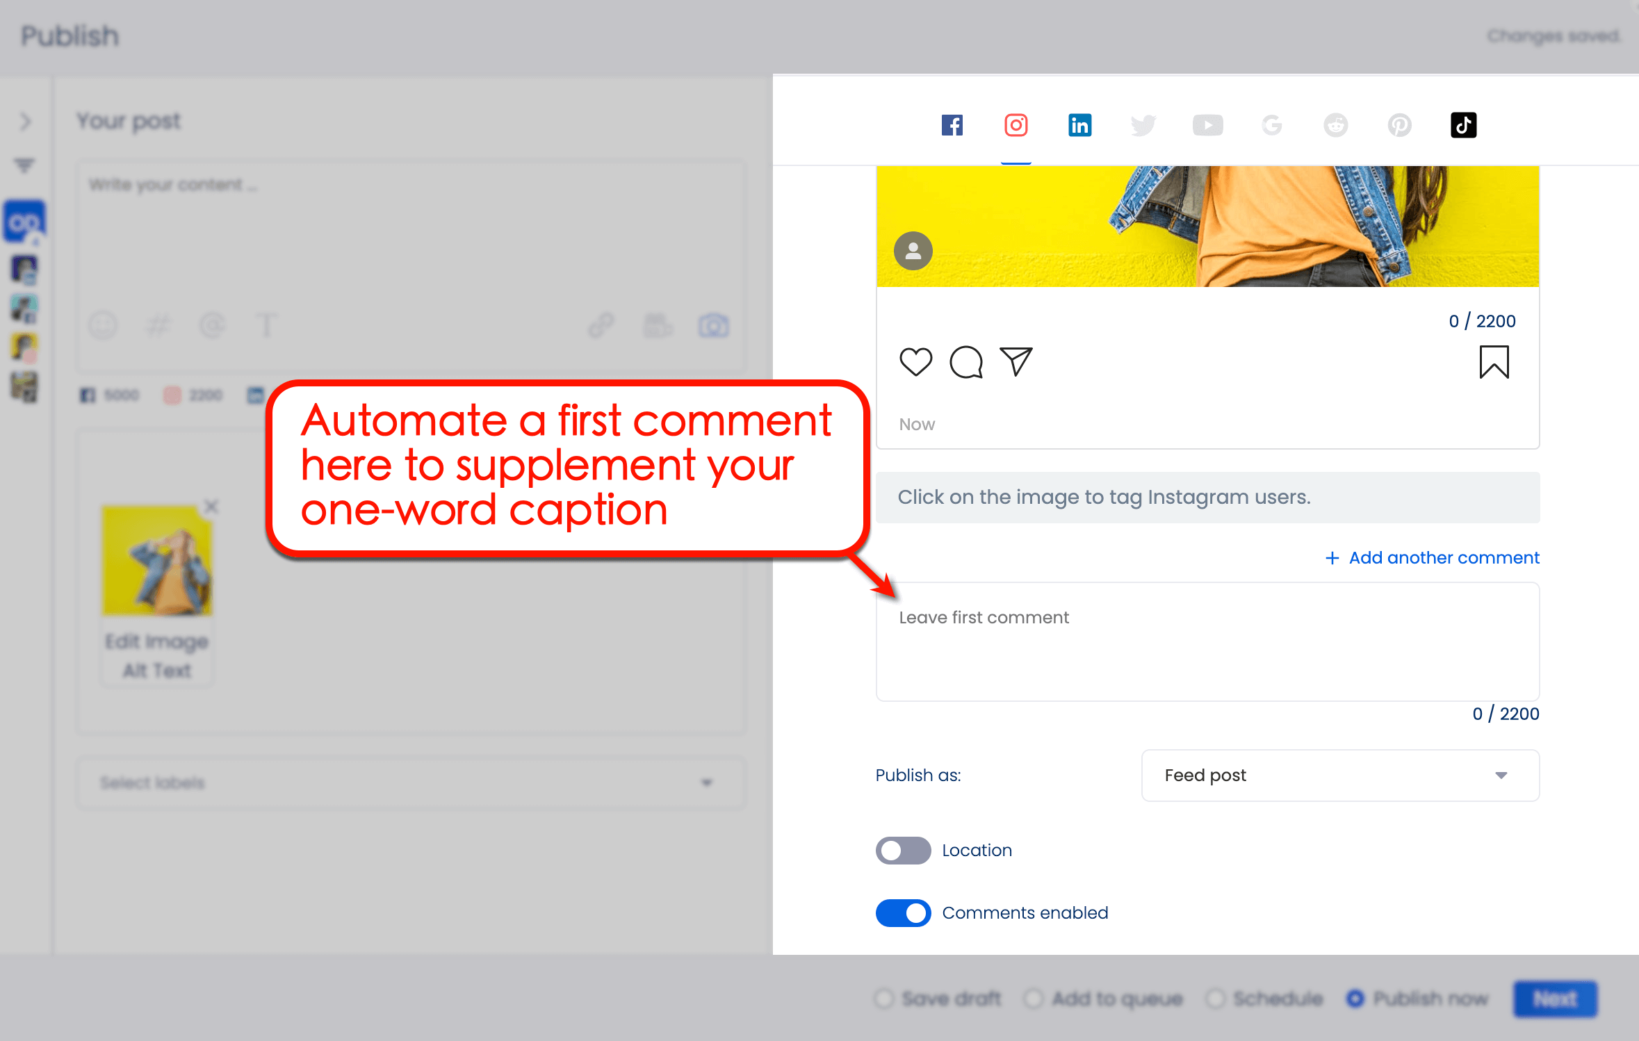The height and width of the screenshot is (1041, 1639).
Task: Click the YouTube icon in platform bar
Action: pos(1207,124)
